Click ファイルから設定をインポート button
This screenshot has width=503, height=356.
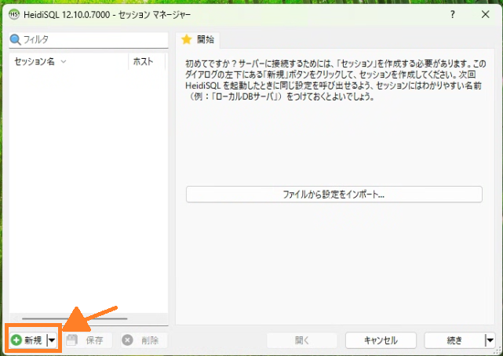334,194
